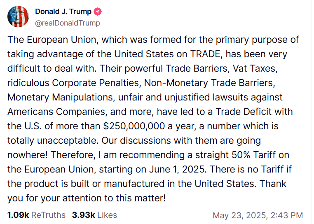Open the profile avatar with flag face
314x224 pixels.
[x=18, y=16]
